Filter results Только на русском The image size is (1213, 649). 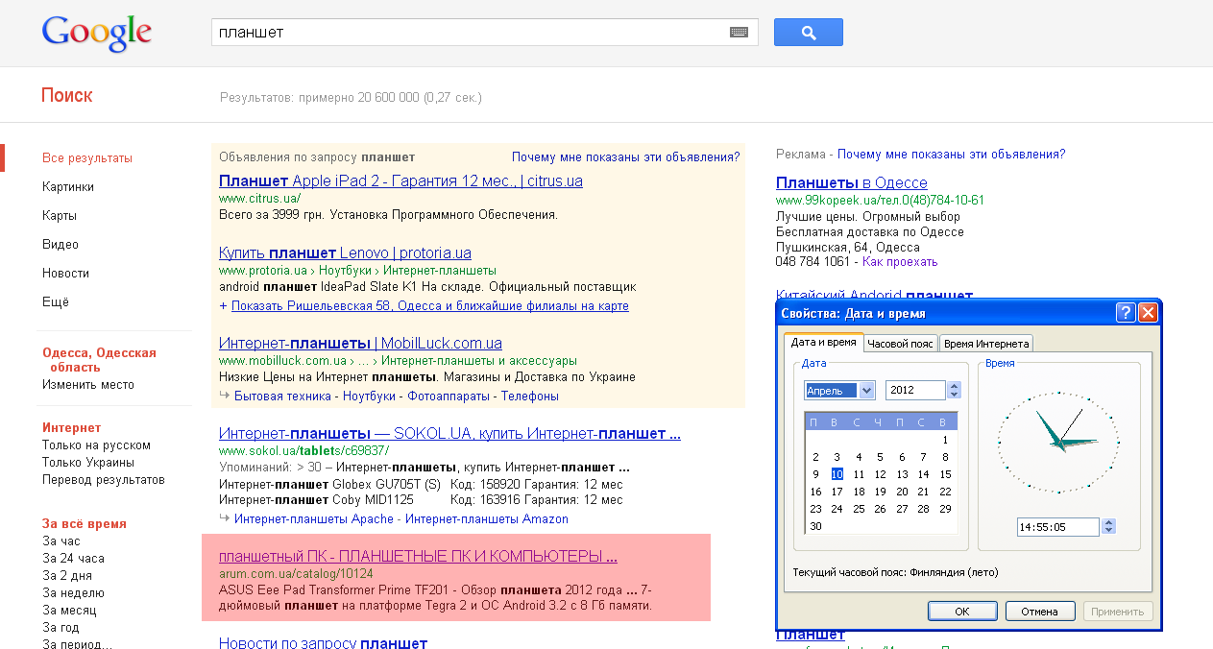click(96, 445)
